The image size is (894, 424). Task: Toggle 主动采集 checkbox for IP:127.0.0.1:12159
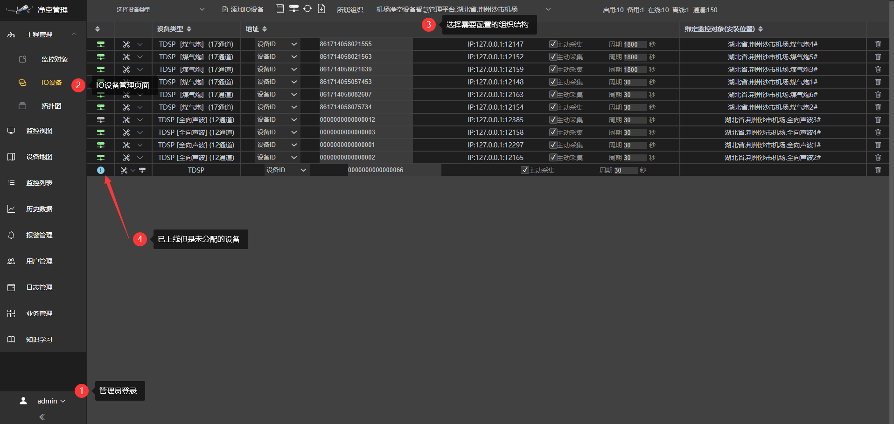click(x=553, y=69)
